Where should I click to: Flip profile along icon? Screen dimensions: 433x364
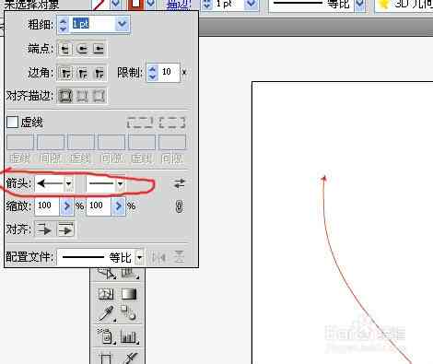click(158, 257)
